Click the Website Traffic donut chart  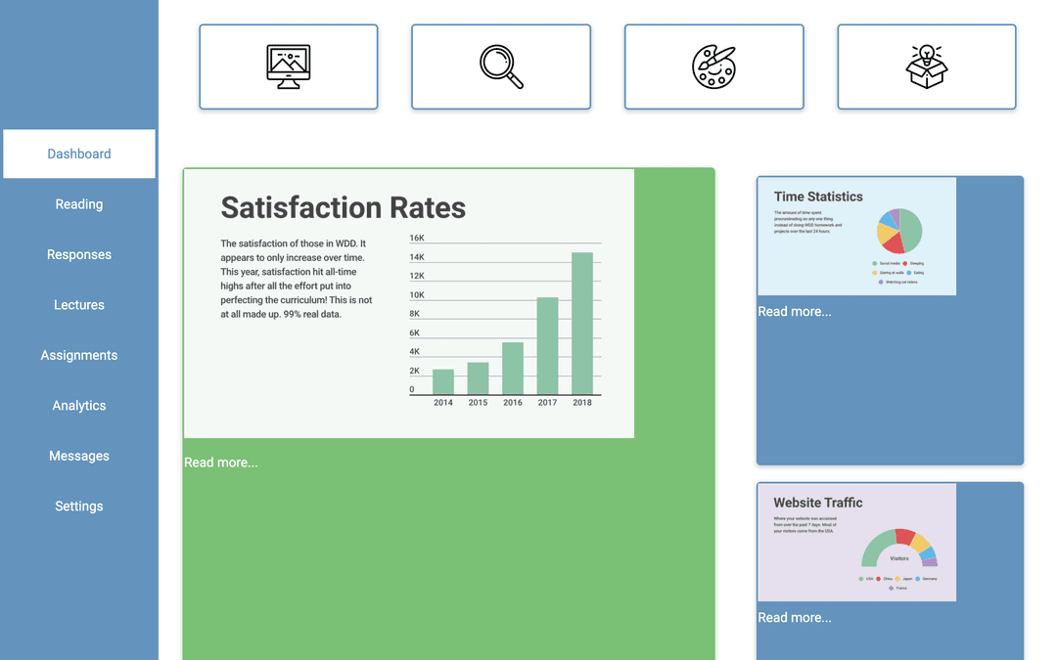point(899,546)
